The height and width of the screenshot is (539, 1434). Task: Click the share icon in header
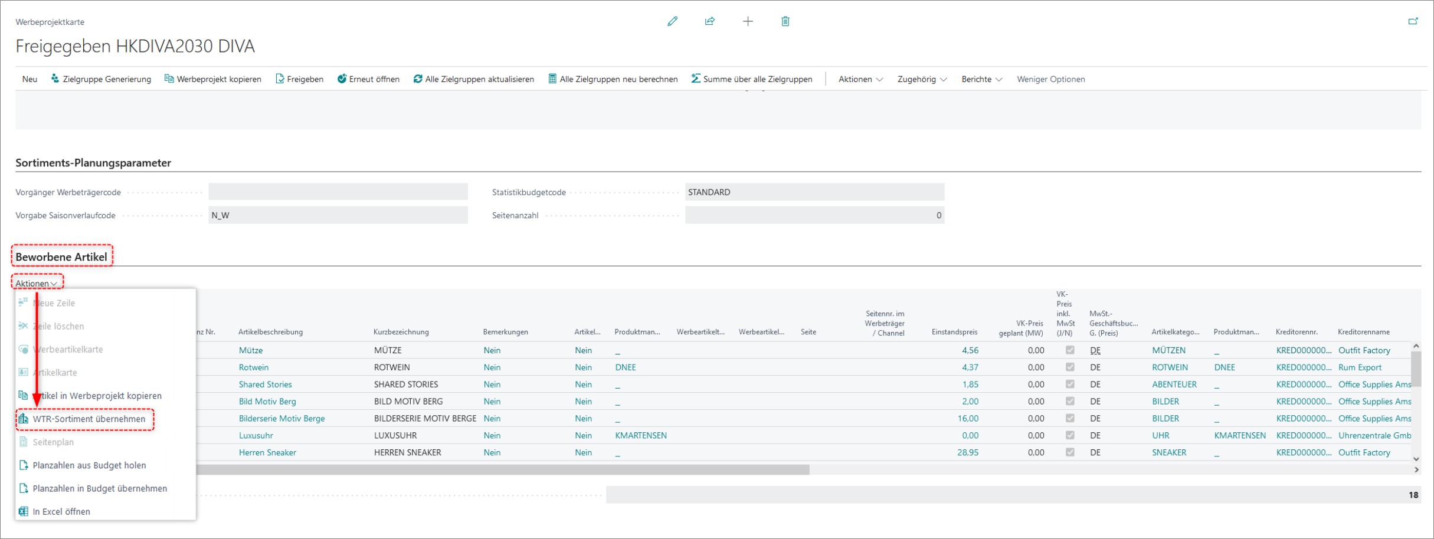click(710, 21)
